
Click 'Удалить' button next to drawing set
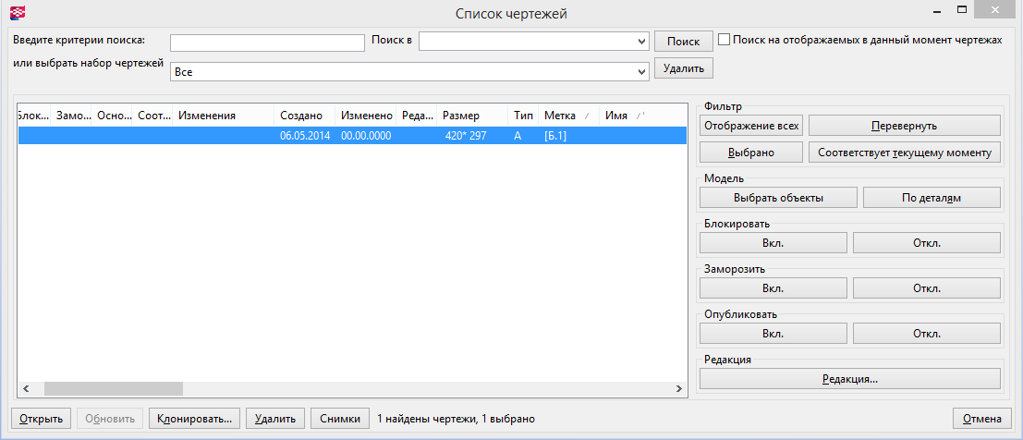click(x=683, y=67)
